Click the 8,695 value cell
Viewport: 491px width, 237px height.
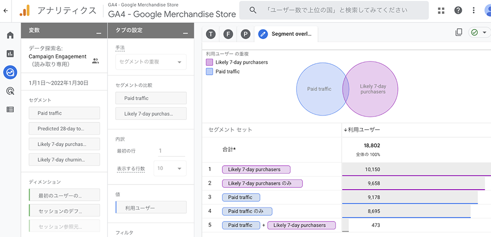pyautogui.click(x=374, y=212)
